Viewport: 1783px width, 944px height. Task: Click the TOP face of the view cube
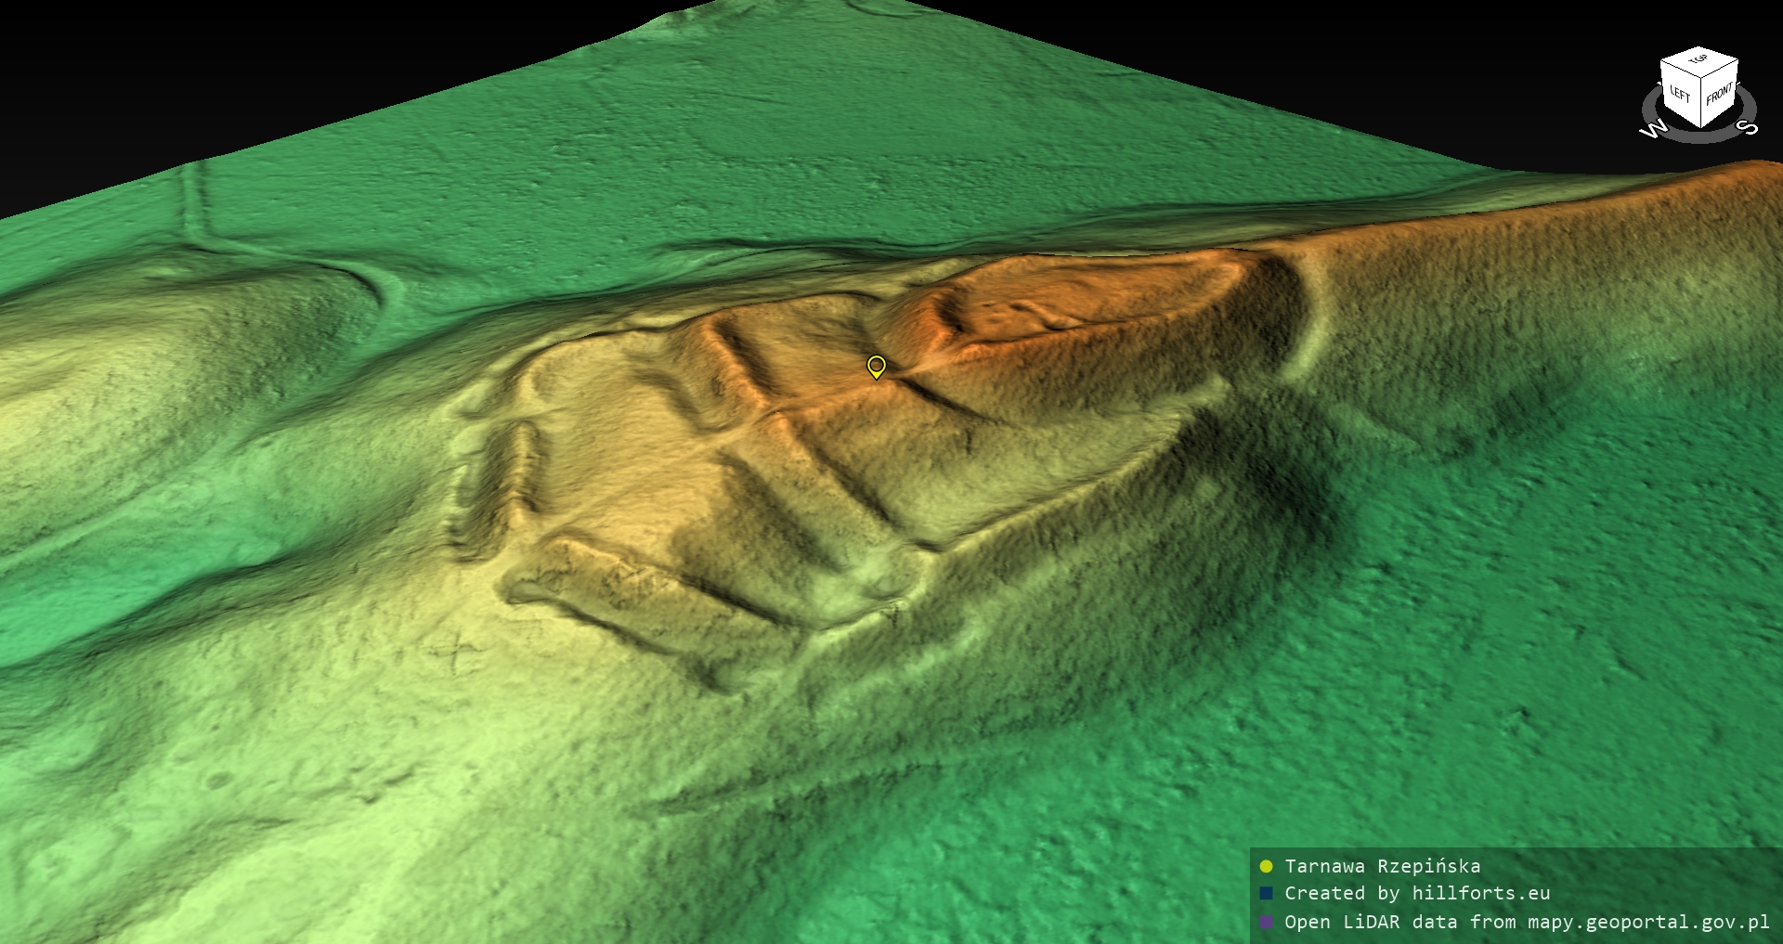tap(1698, 61)
